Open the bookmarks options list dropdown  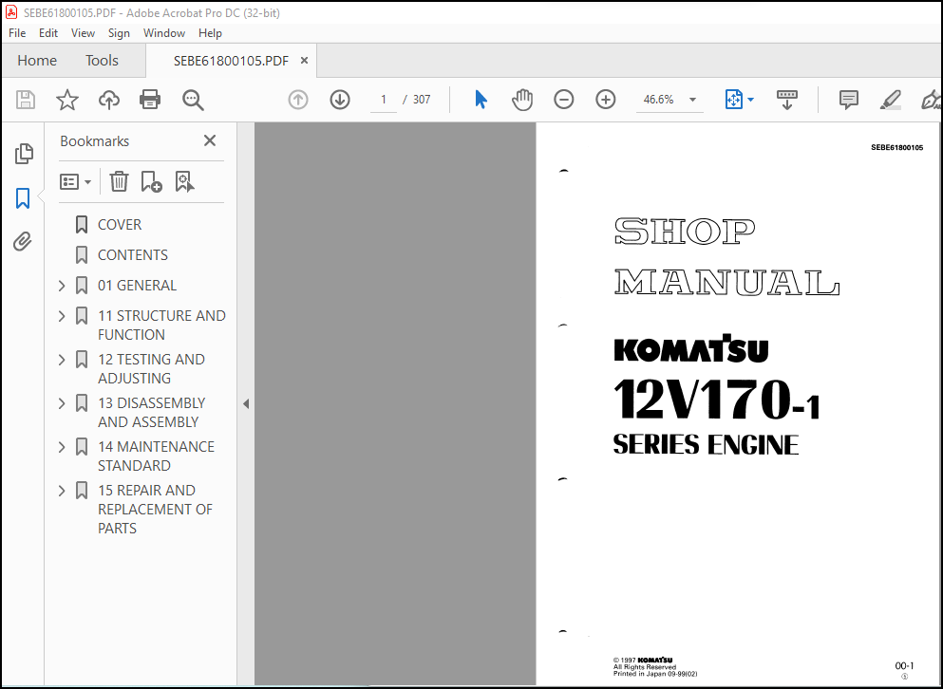pos(75,181)
